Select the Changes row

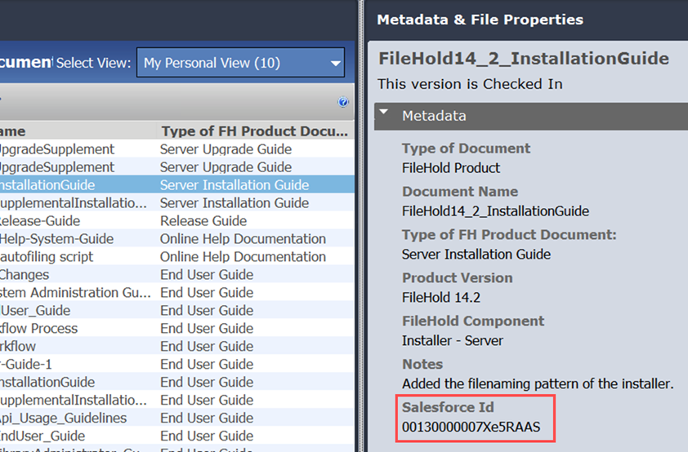(x=176, y=275)
